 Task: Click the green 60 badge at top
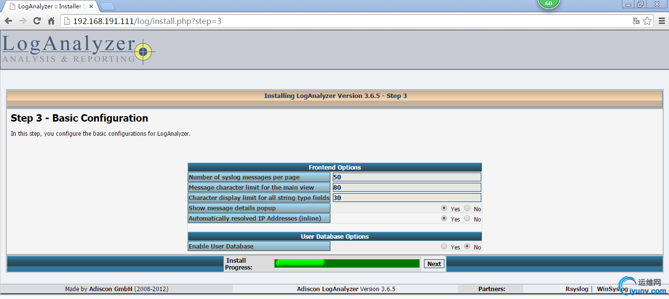[x=548, y=4]
